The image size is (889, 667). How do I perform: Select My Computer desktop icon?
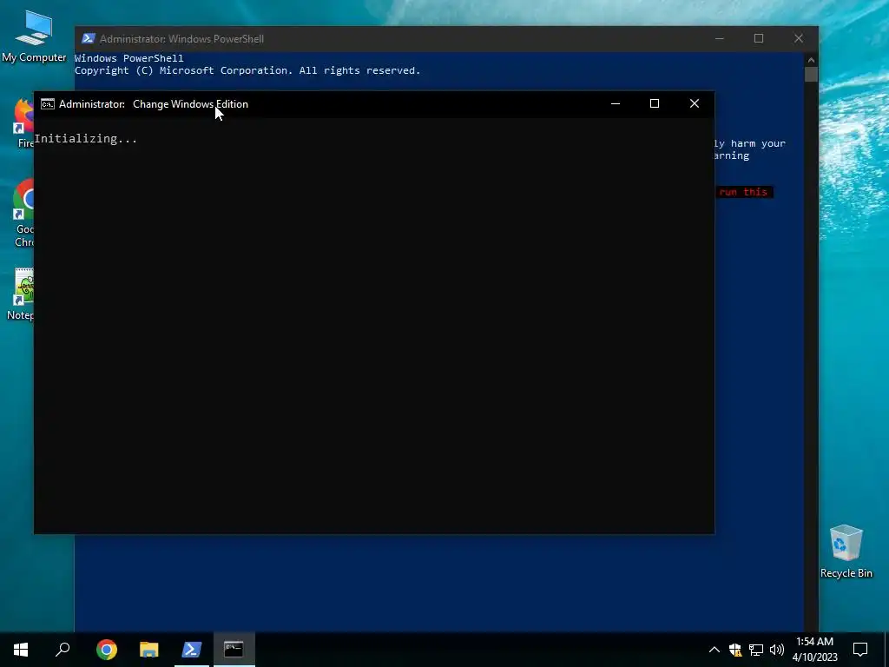[34, 36]
